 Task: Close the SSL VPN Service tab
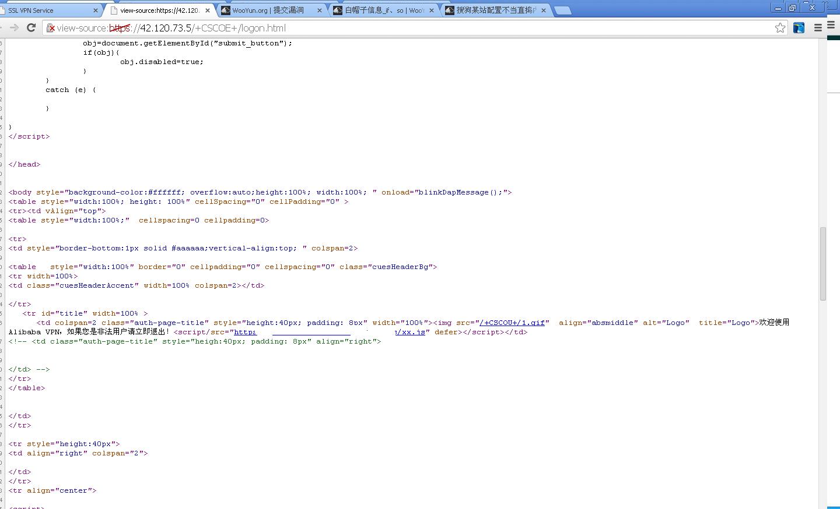96,10
